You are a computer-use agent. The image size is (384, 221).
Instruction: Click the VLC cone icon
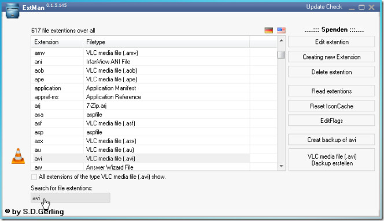pyautogui.click(x=18, y=156)
